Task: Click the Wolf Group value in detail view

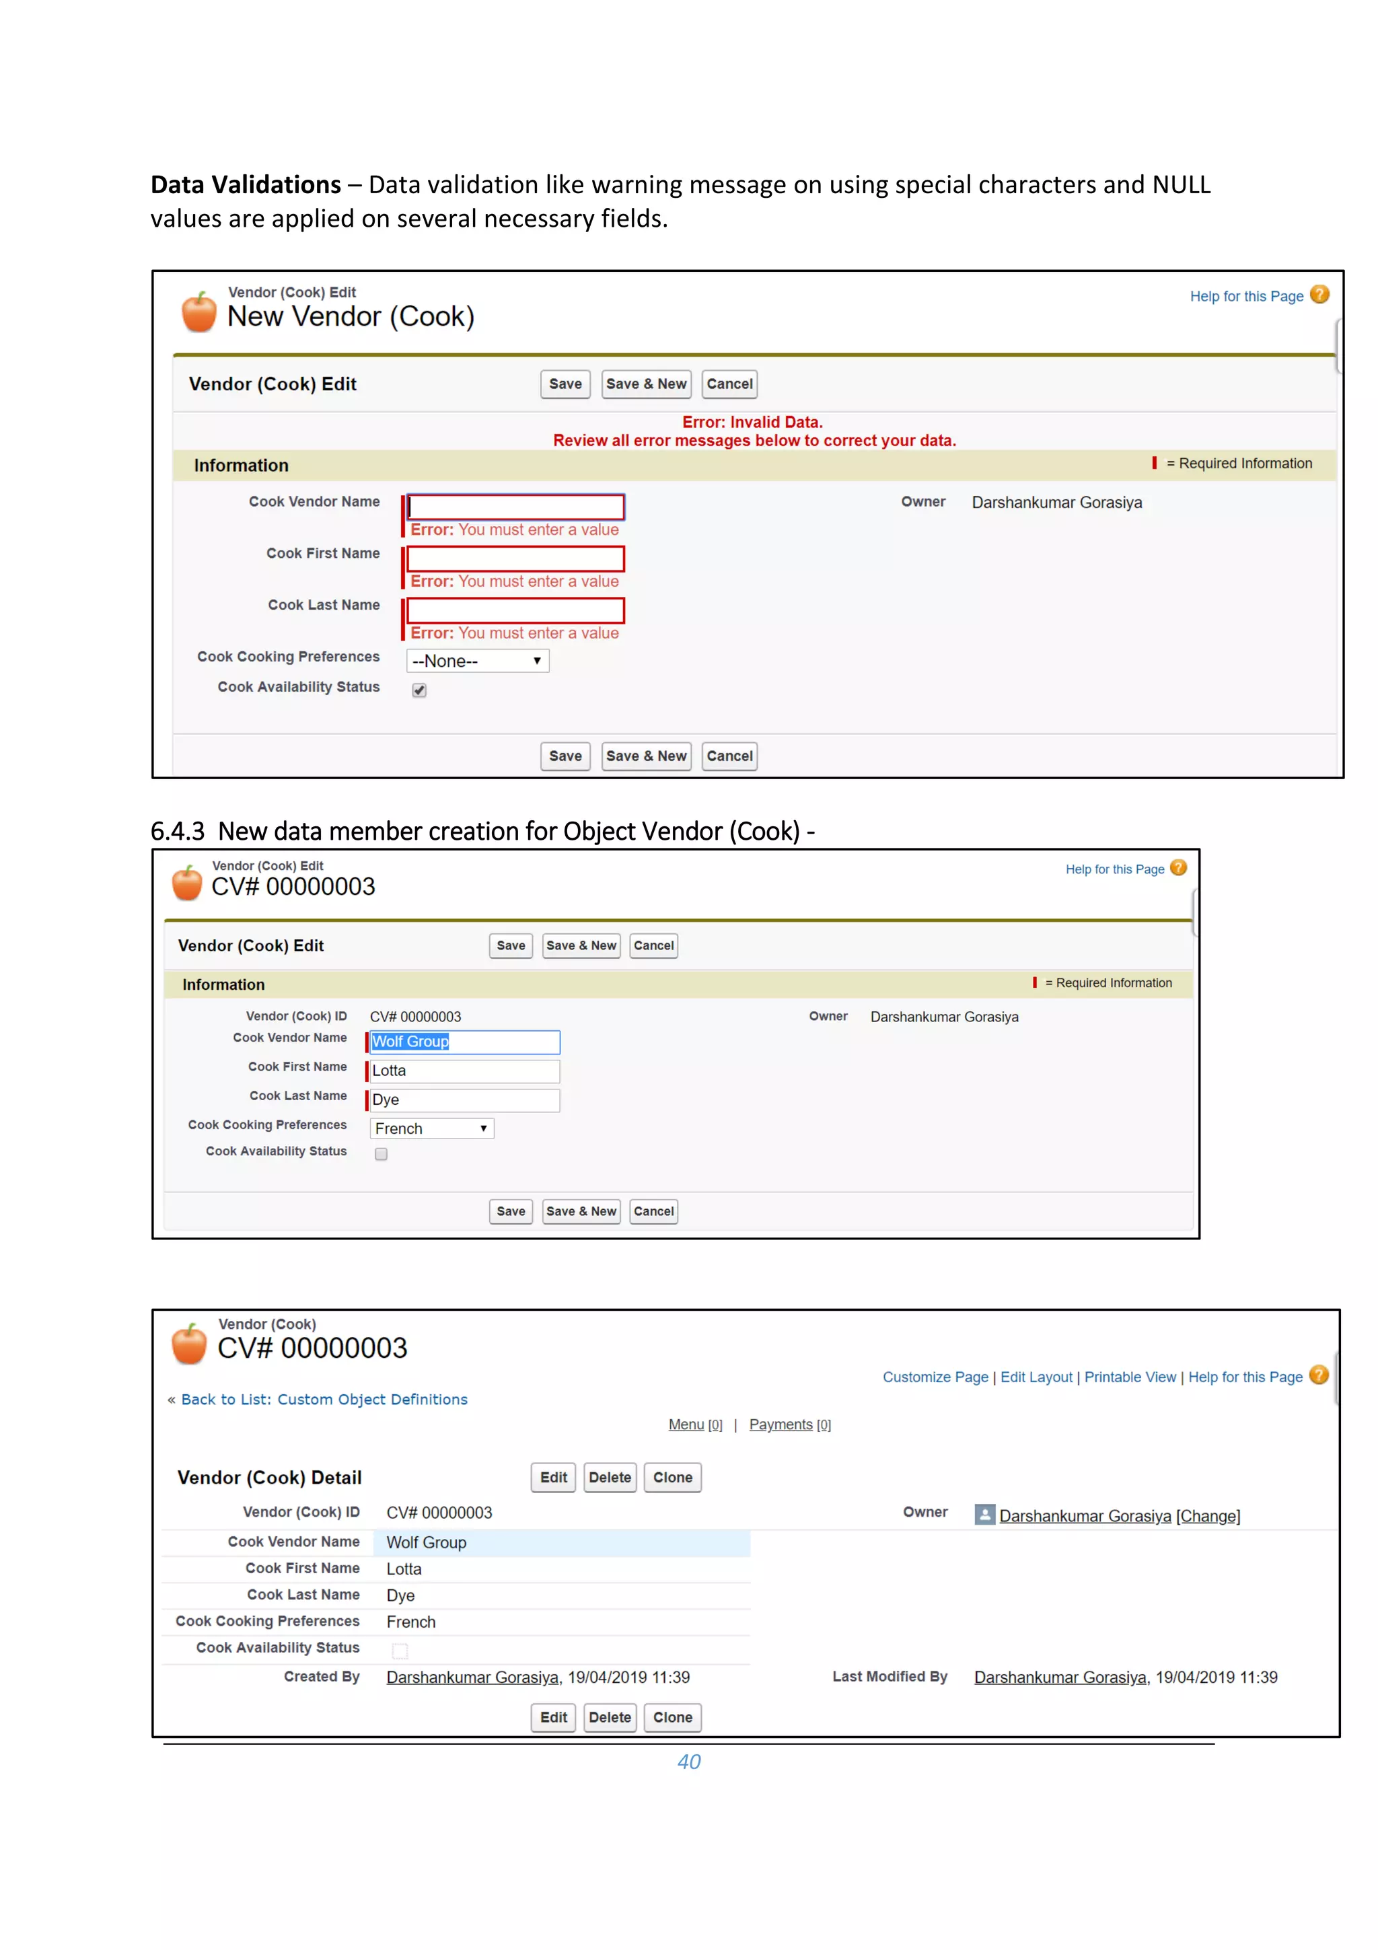Action: pos(426,1542)
